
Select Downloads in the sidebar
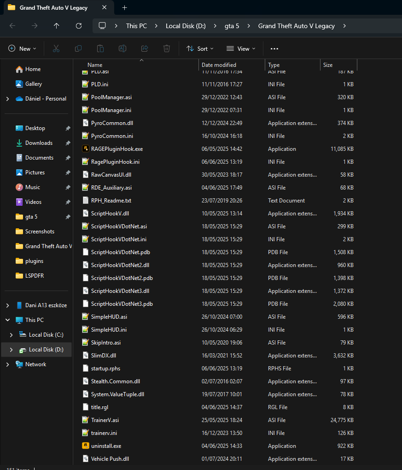pos(39,143)
